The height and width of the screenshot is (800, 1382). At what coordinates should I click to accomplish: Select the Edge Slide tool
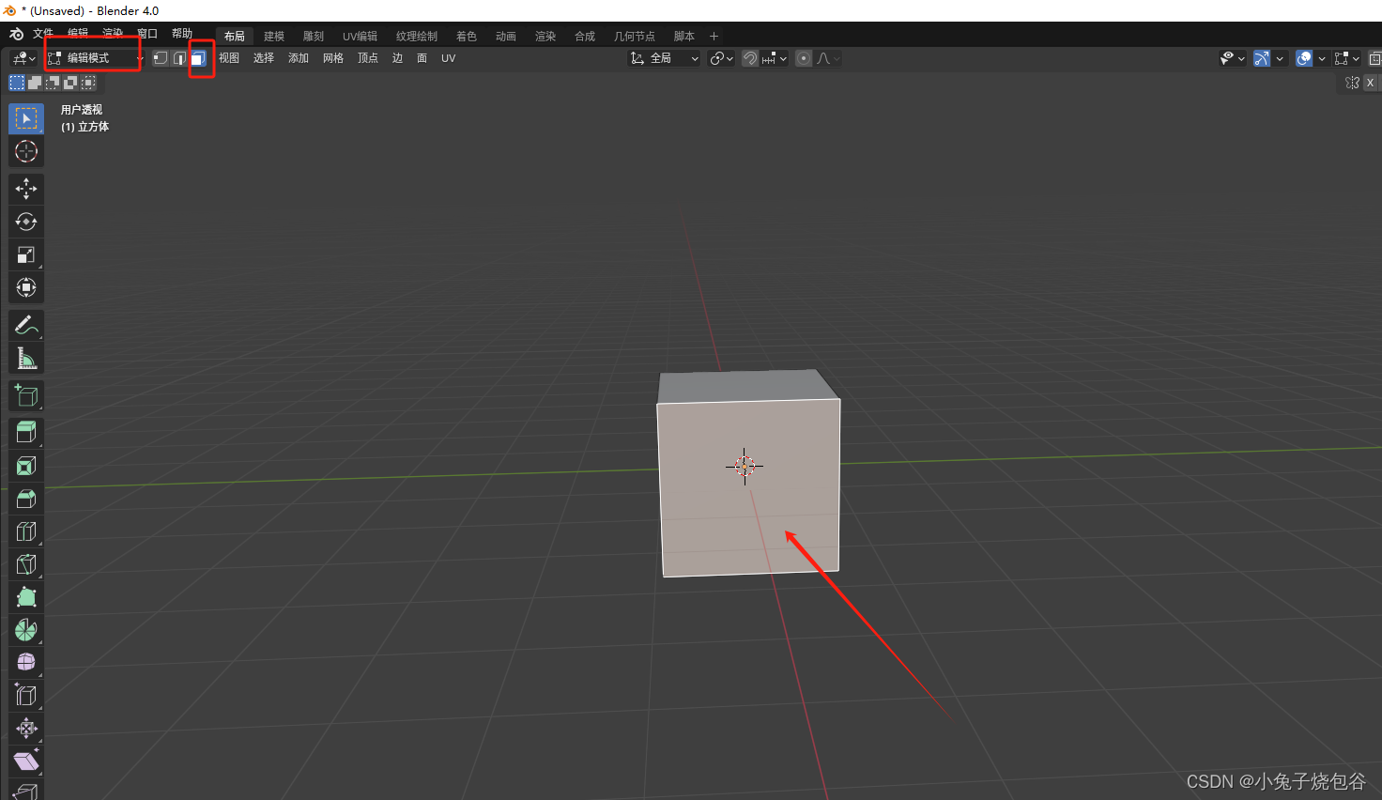(26, 696)
